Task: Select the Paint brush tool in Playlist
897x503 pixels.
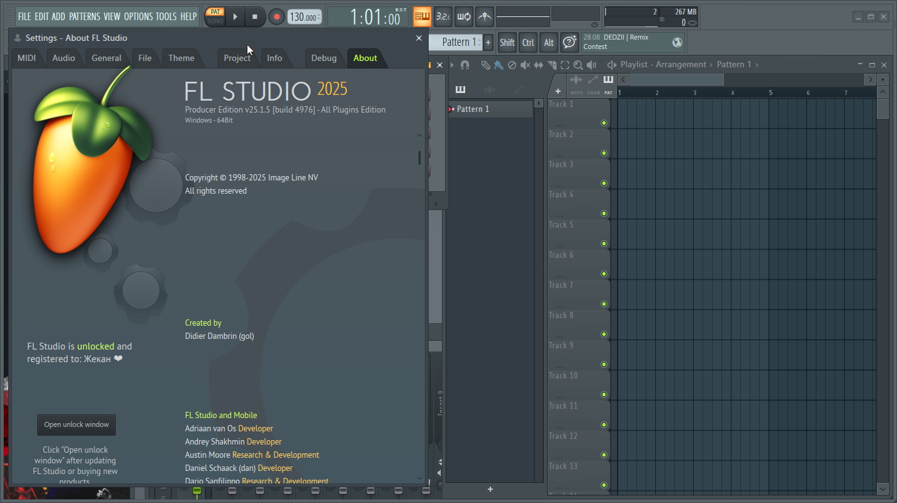Action: pyautogui.click(x=499, y=65)
